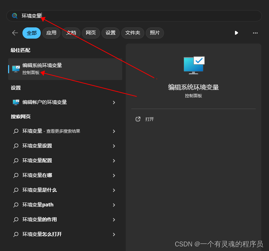
Task: Expand chevron for 环境变量怎么打开
Action: pos(114,235)
